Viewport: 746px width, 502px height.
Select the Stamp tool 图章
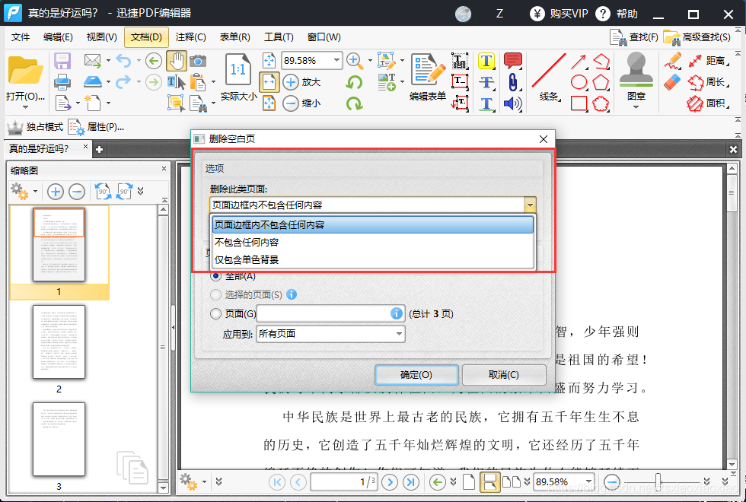coord(636,76)
